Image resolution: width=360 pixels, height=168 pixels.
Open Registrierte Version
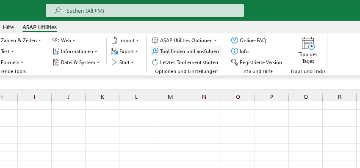click(260, 62)
